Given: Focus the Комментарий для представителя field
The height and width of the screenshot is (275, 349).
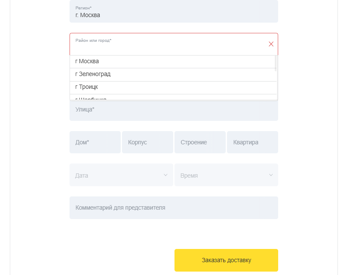Looking at the screenshot, I should click(x=174, y=208).
